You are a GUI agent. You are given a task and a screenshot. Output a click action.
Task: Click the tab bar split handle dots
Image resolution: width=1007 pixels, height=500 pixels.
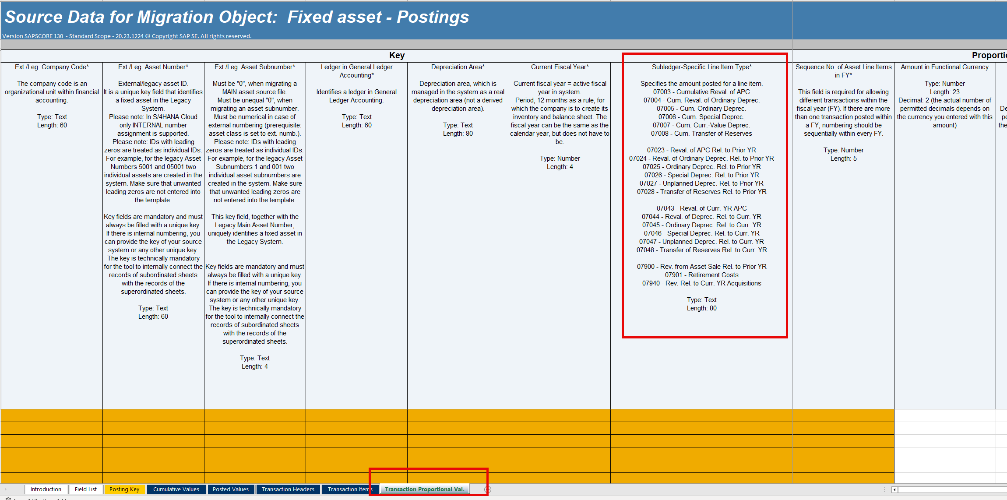tap(884, 489)
